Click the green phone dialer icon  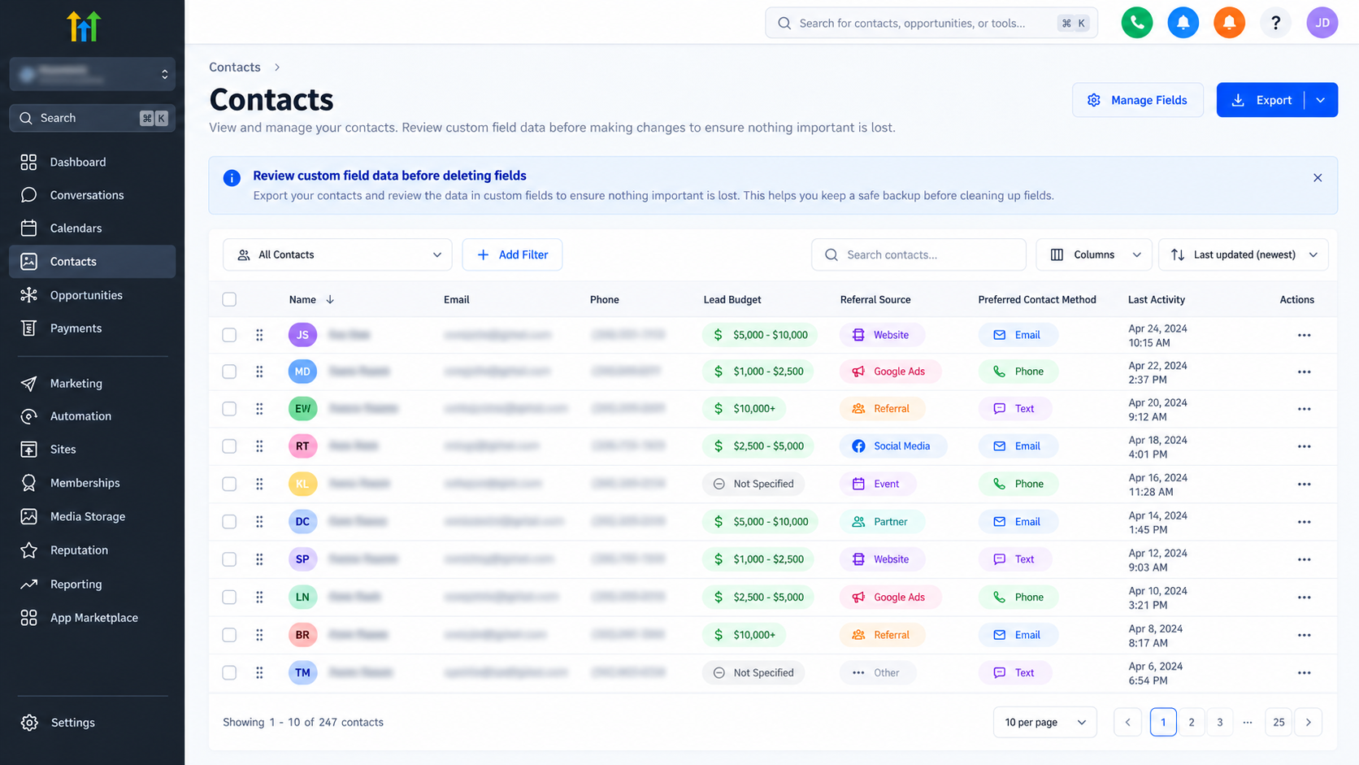point(1136,23)
